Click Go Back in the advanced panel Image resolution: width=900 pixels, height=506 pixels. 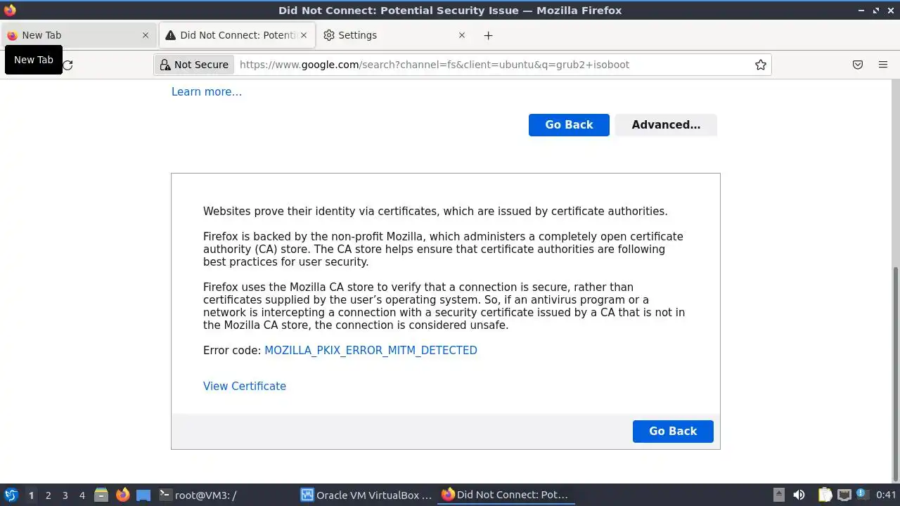[673, 431]
